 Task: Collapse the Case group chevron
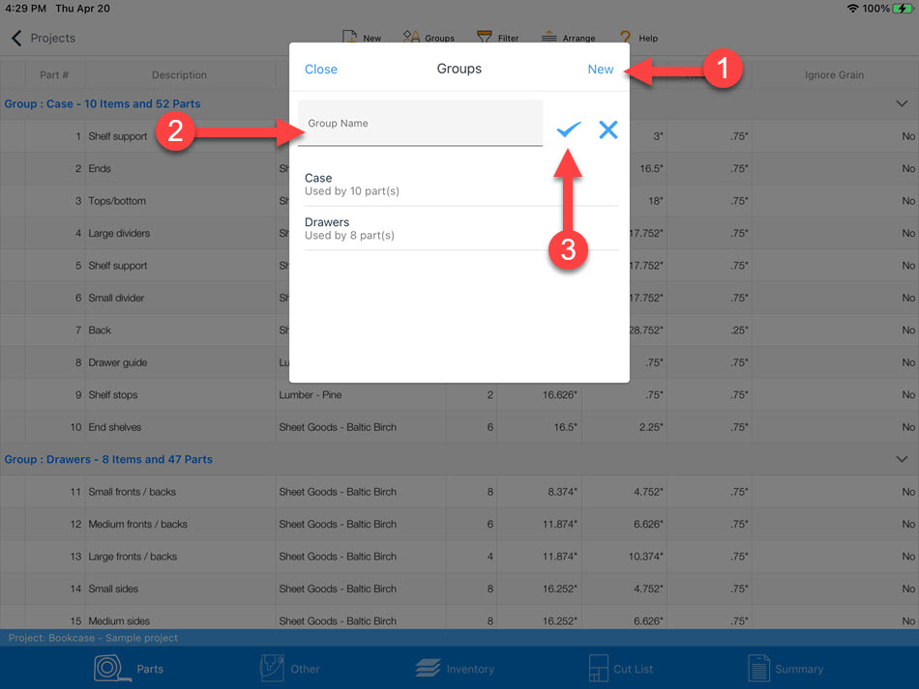click(x=902, y=103)
